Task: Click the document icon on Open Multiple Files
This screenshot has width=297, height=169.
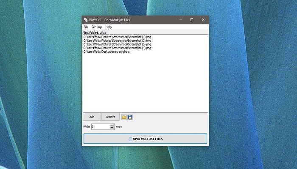Action: [130, 139]
